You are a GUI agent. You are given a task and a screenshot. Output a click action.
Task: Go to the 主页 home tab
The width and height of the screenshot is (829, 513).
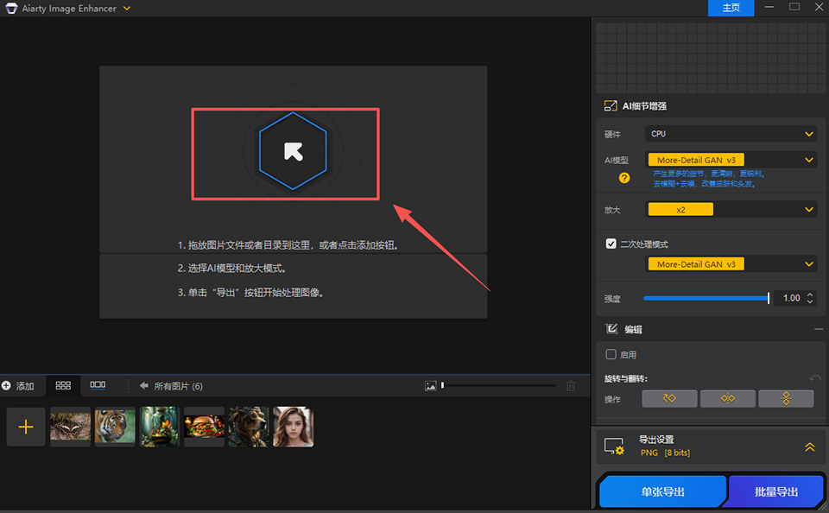click(x=731, y=8)
